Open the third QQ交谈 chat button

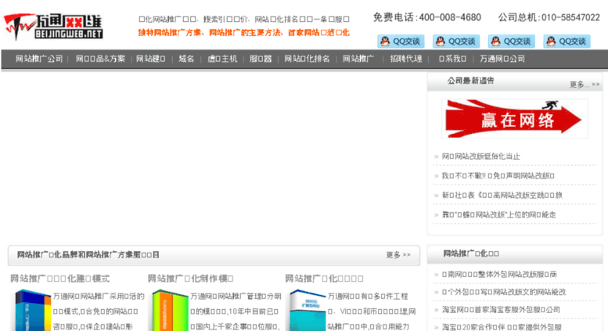click(512, 41)
